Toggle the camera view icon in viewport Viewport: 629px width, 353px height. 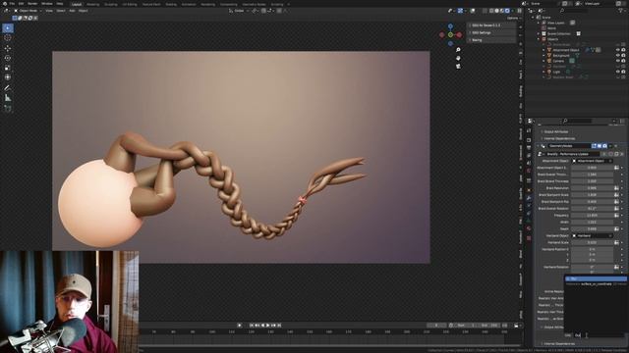point(458,67)
